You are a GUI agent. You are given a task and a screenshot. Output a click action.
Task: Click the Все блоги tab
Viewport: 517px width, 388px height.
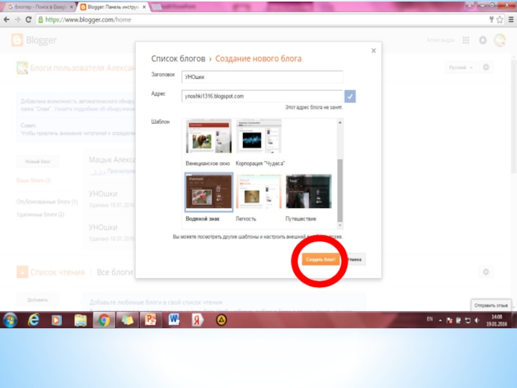pos(114,272)
